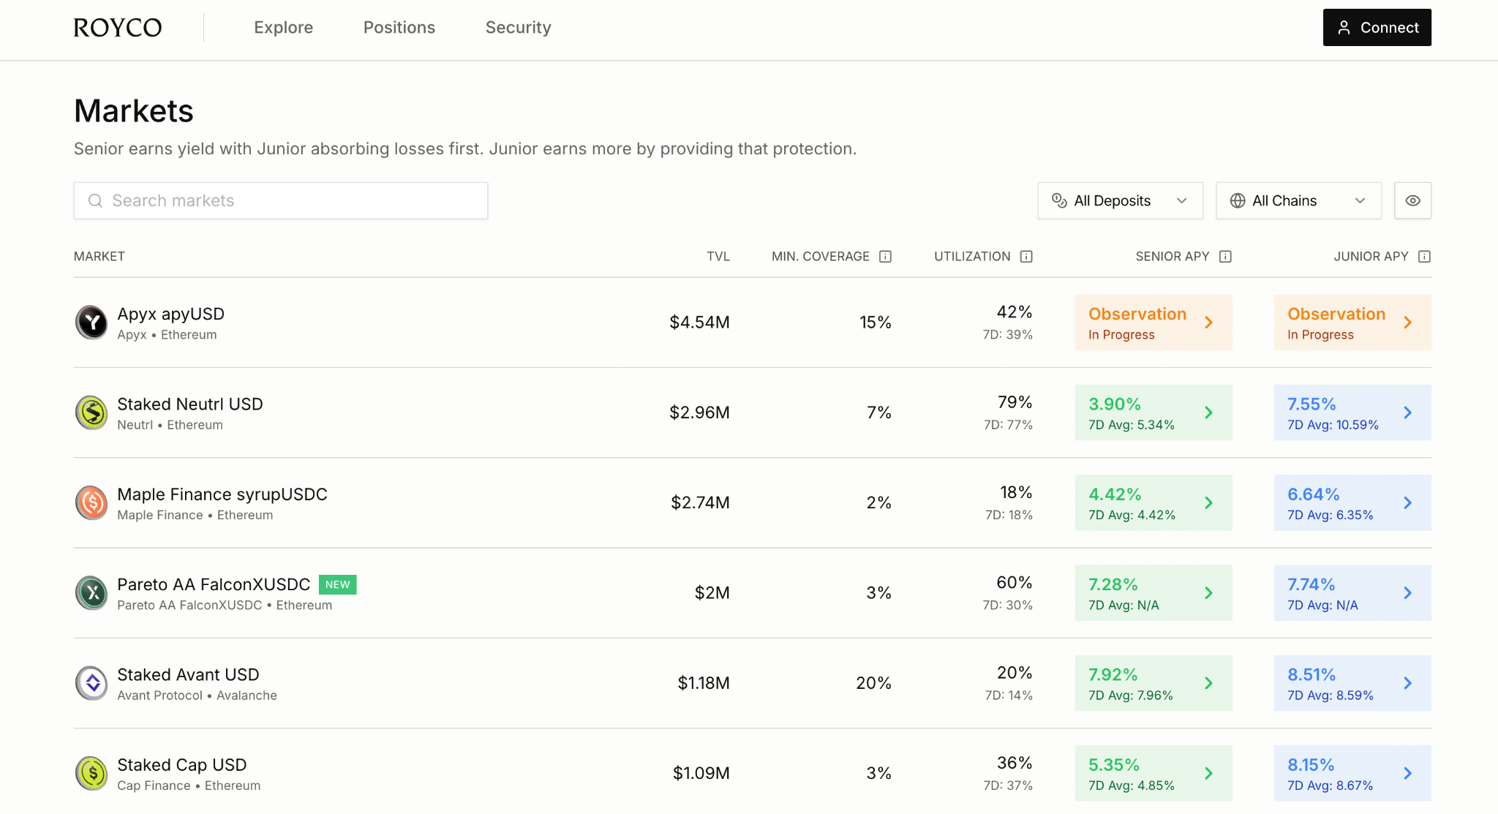Open Pareto FalconXUSDC Junior 7.74% card

point(1352,592)
